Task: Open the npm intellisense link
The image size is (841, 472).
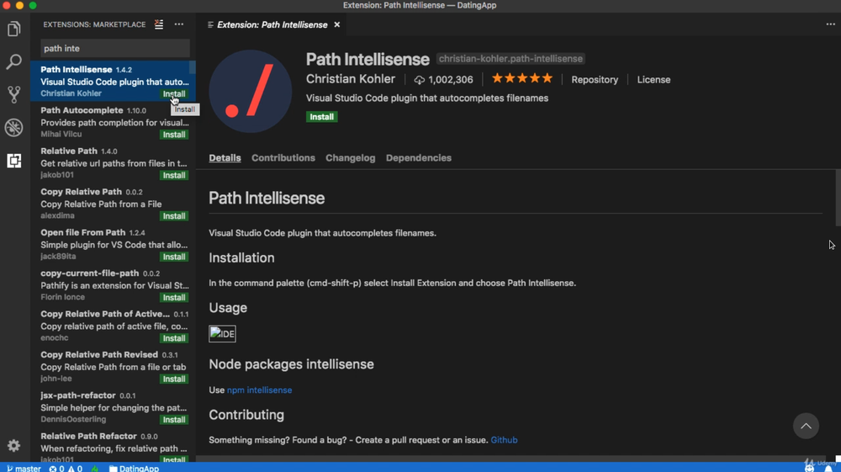Action: 259,390
